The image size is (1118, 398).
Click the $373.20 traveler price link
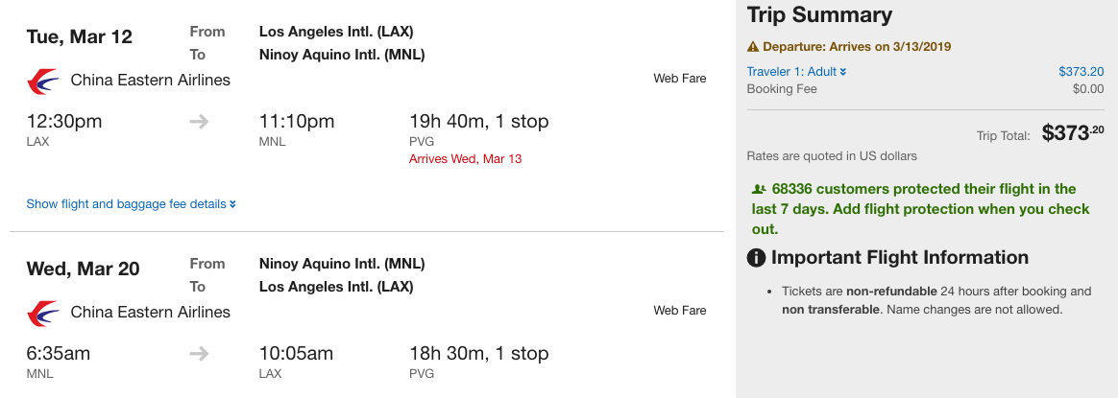(1081, 71)
